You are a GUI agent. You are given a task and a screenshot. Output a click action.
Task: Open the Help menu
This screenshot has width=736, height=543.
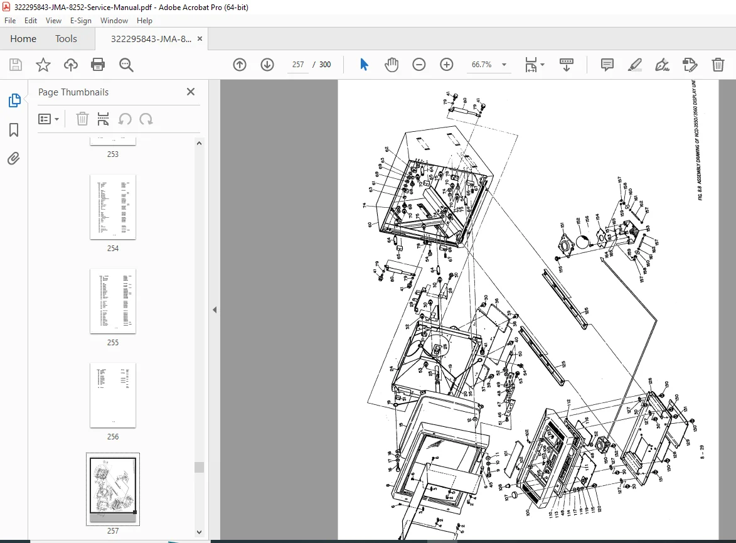coord(144,21)
